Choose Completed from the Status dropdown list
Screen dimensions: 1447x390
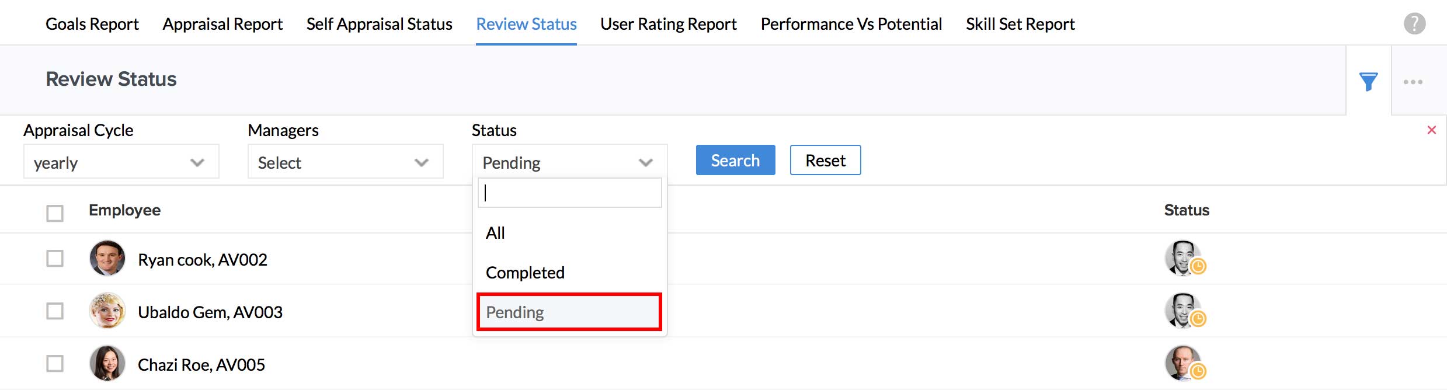pos(524,273)
